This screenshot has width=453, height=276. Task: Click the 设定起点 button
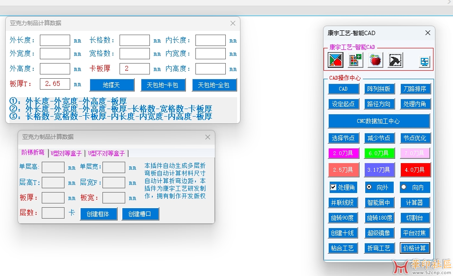[343, 104]
